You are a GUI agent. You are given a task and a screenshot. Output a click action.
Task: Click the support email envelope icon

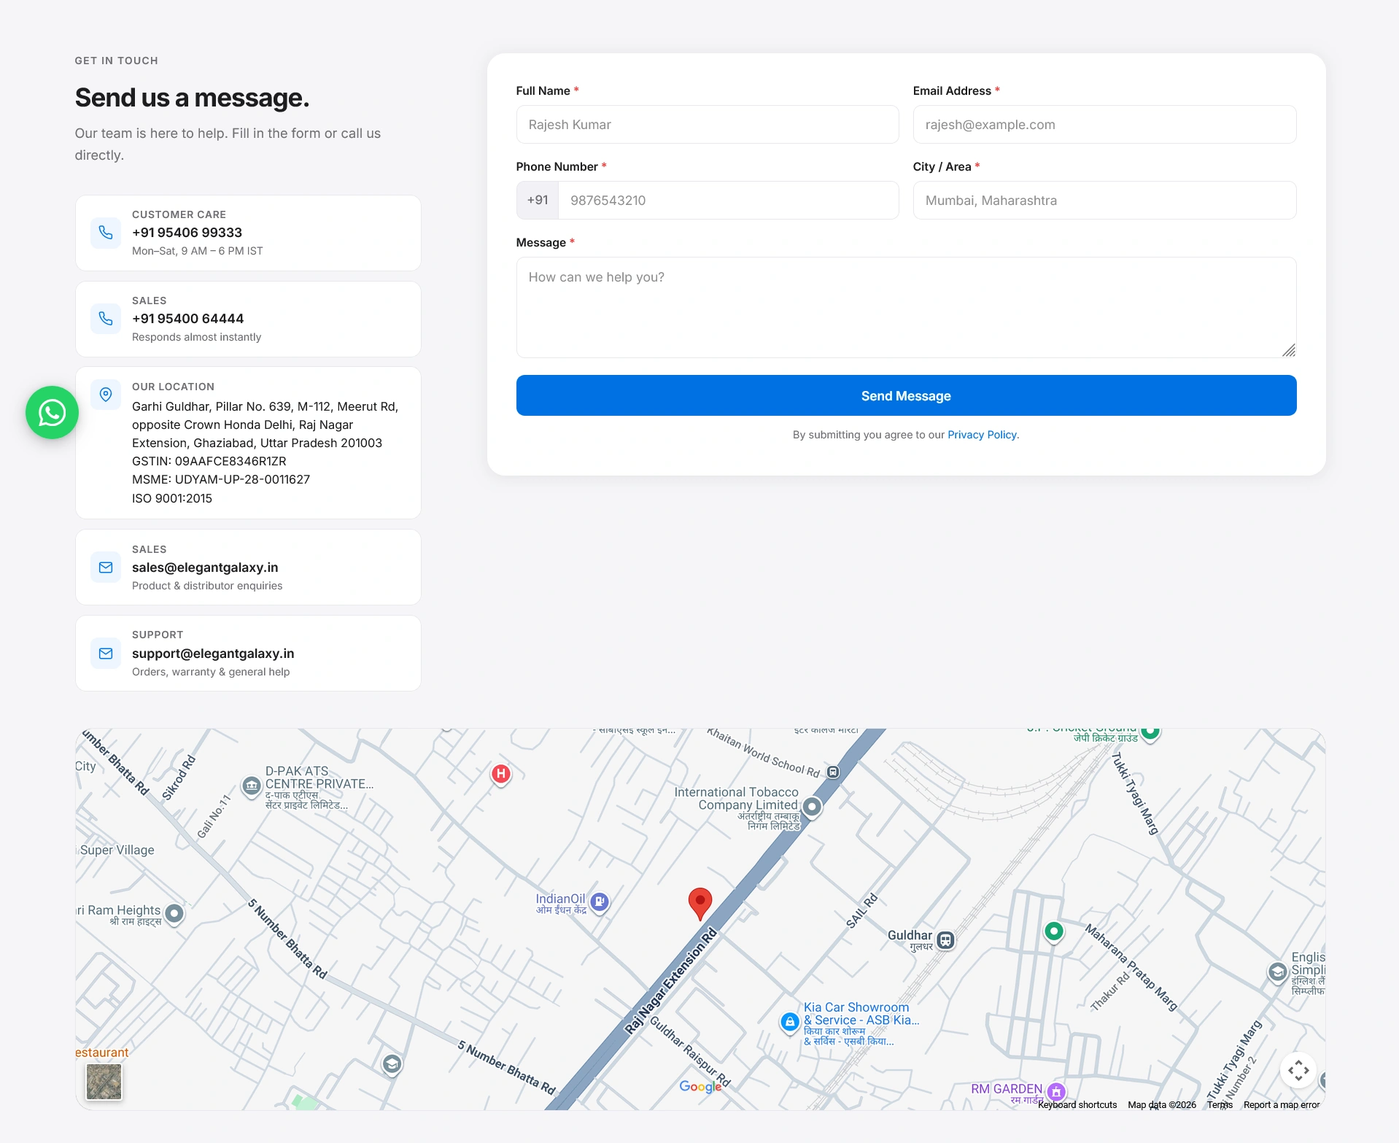click(x=106, y=654)
